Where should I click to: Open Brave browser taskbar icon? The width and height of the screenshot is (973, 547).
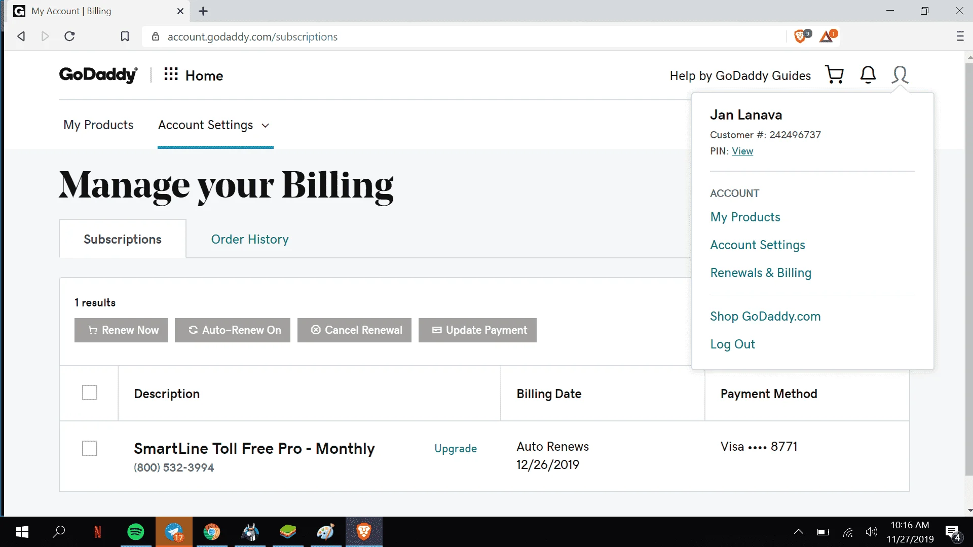tap(364, 532)
